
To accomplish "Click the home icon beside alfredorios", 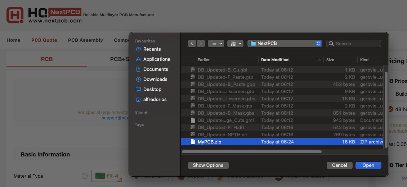I will click(x=138, y=100).
